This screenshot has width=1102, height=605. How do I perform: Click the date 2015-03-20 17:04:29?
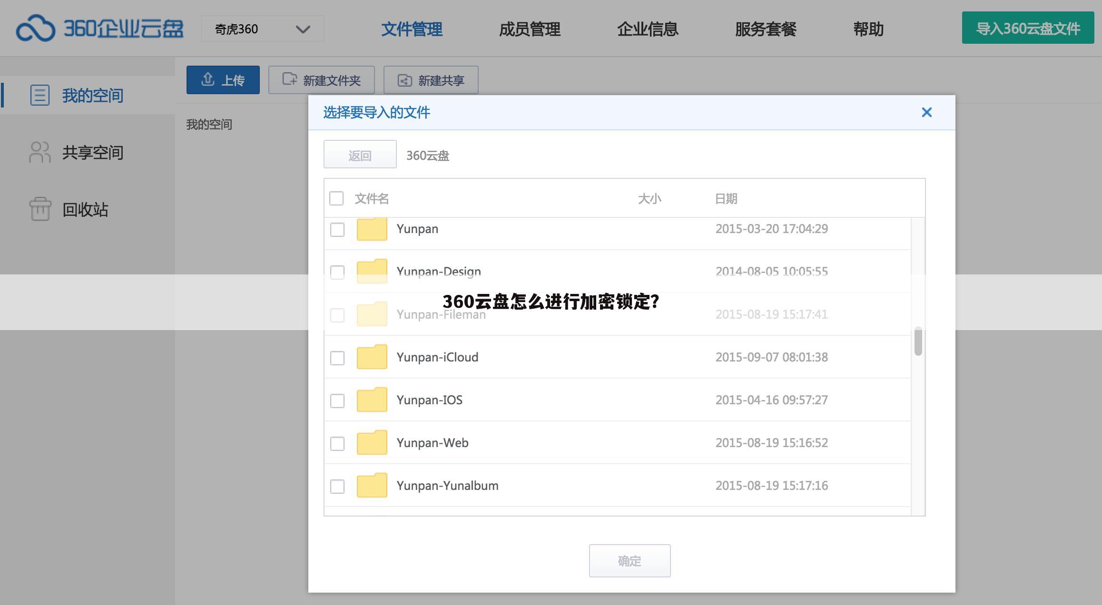coord(772,229)
